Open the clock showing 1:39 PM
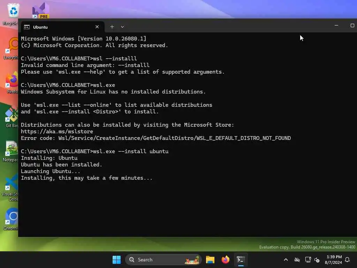Viewport: 357px width, 268px height. tap(333, 260)
